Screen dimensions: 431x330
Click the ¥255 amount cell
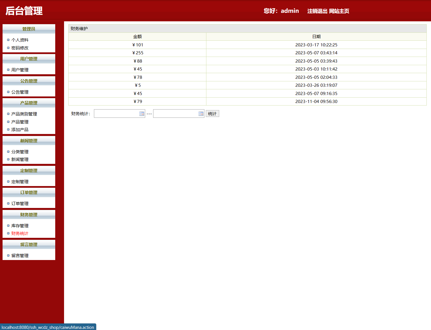[x=137, y=53]
